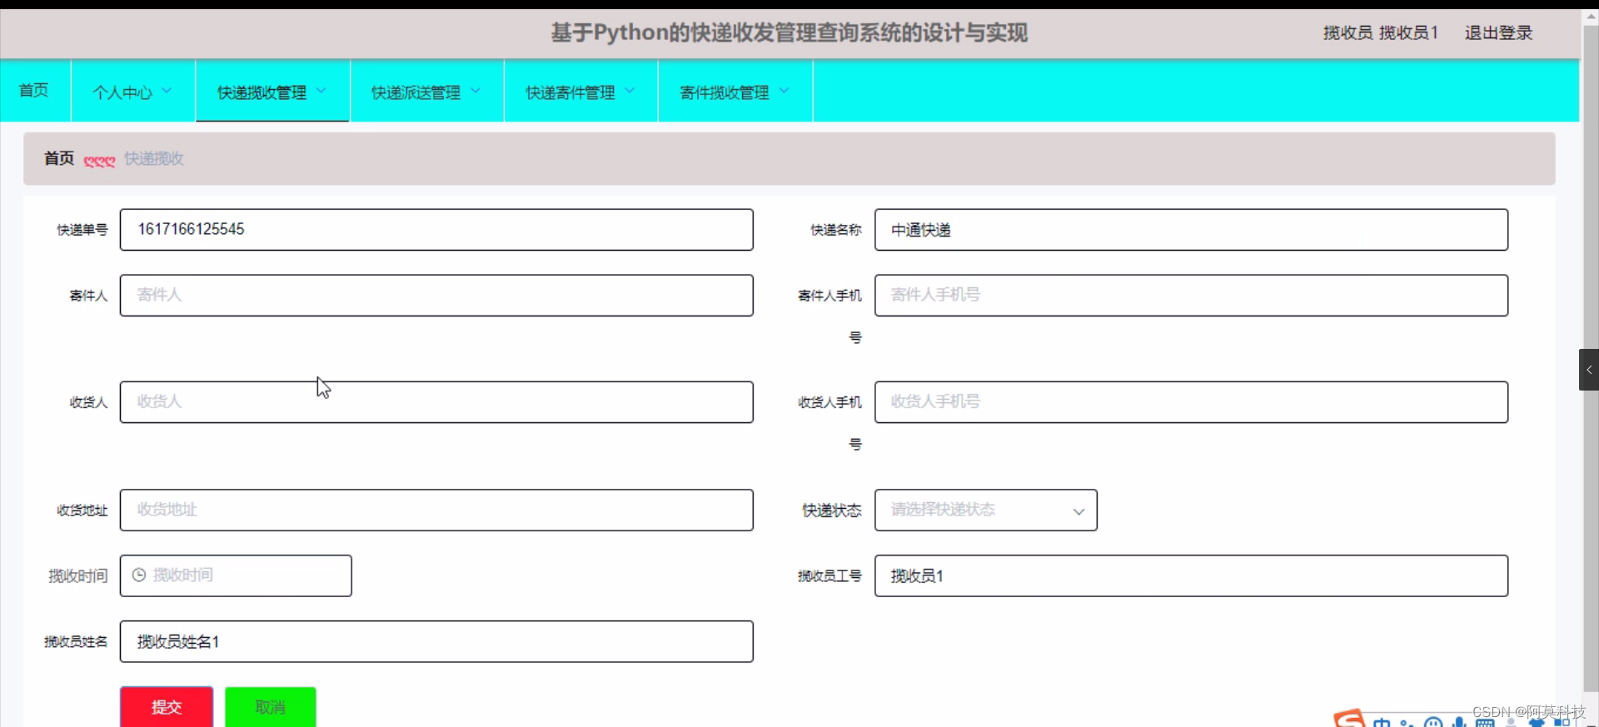
Task: Click the 快递单号 field label
Action: coord(82,230)
